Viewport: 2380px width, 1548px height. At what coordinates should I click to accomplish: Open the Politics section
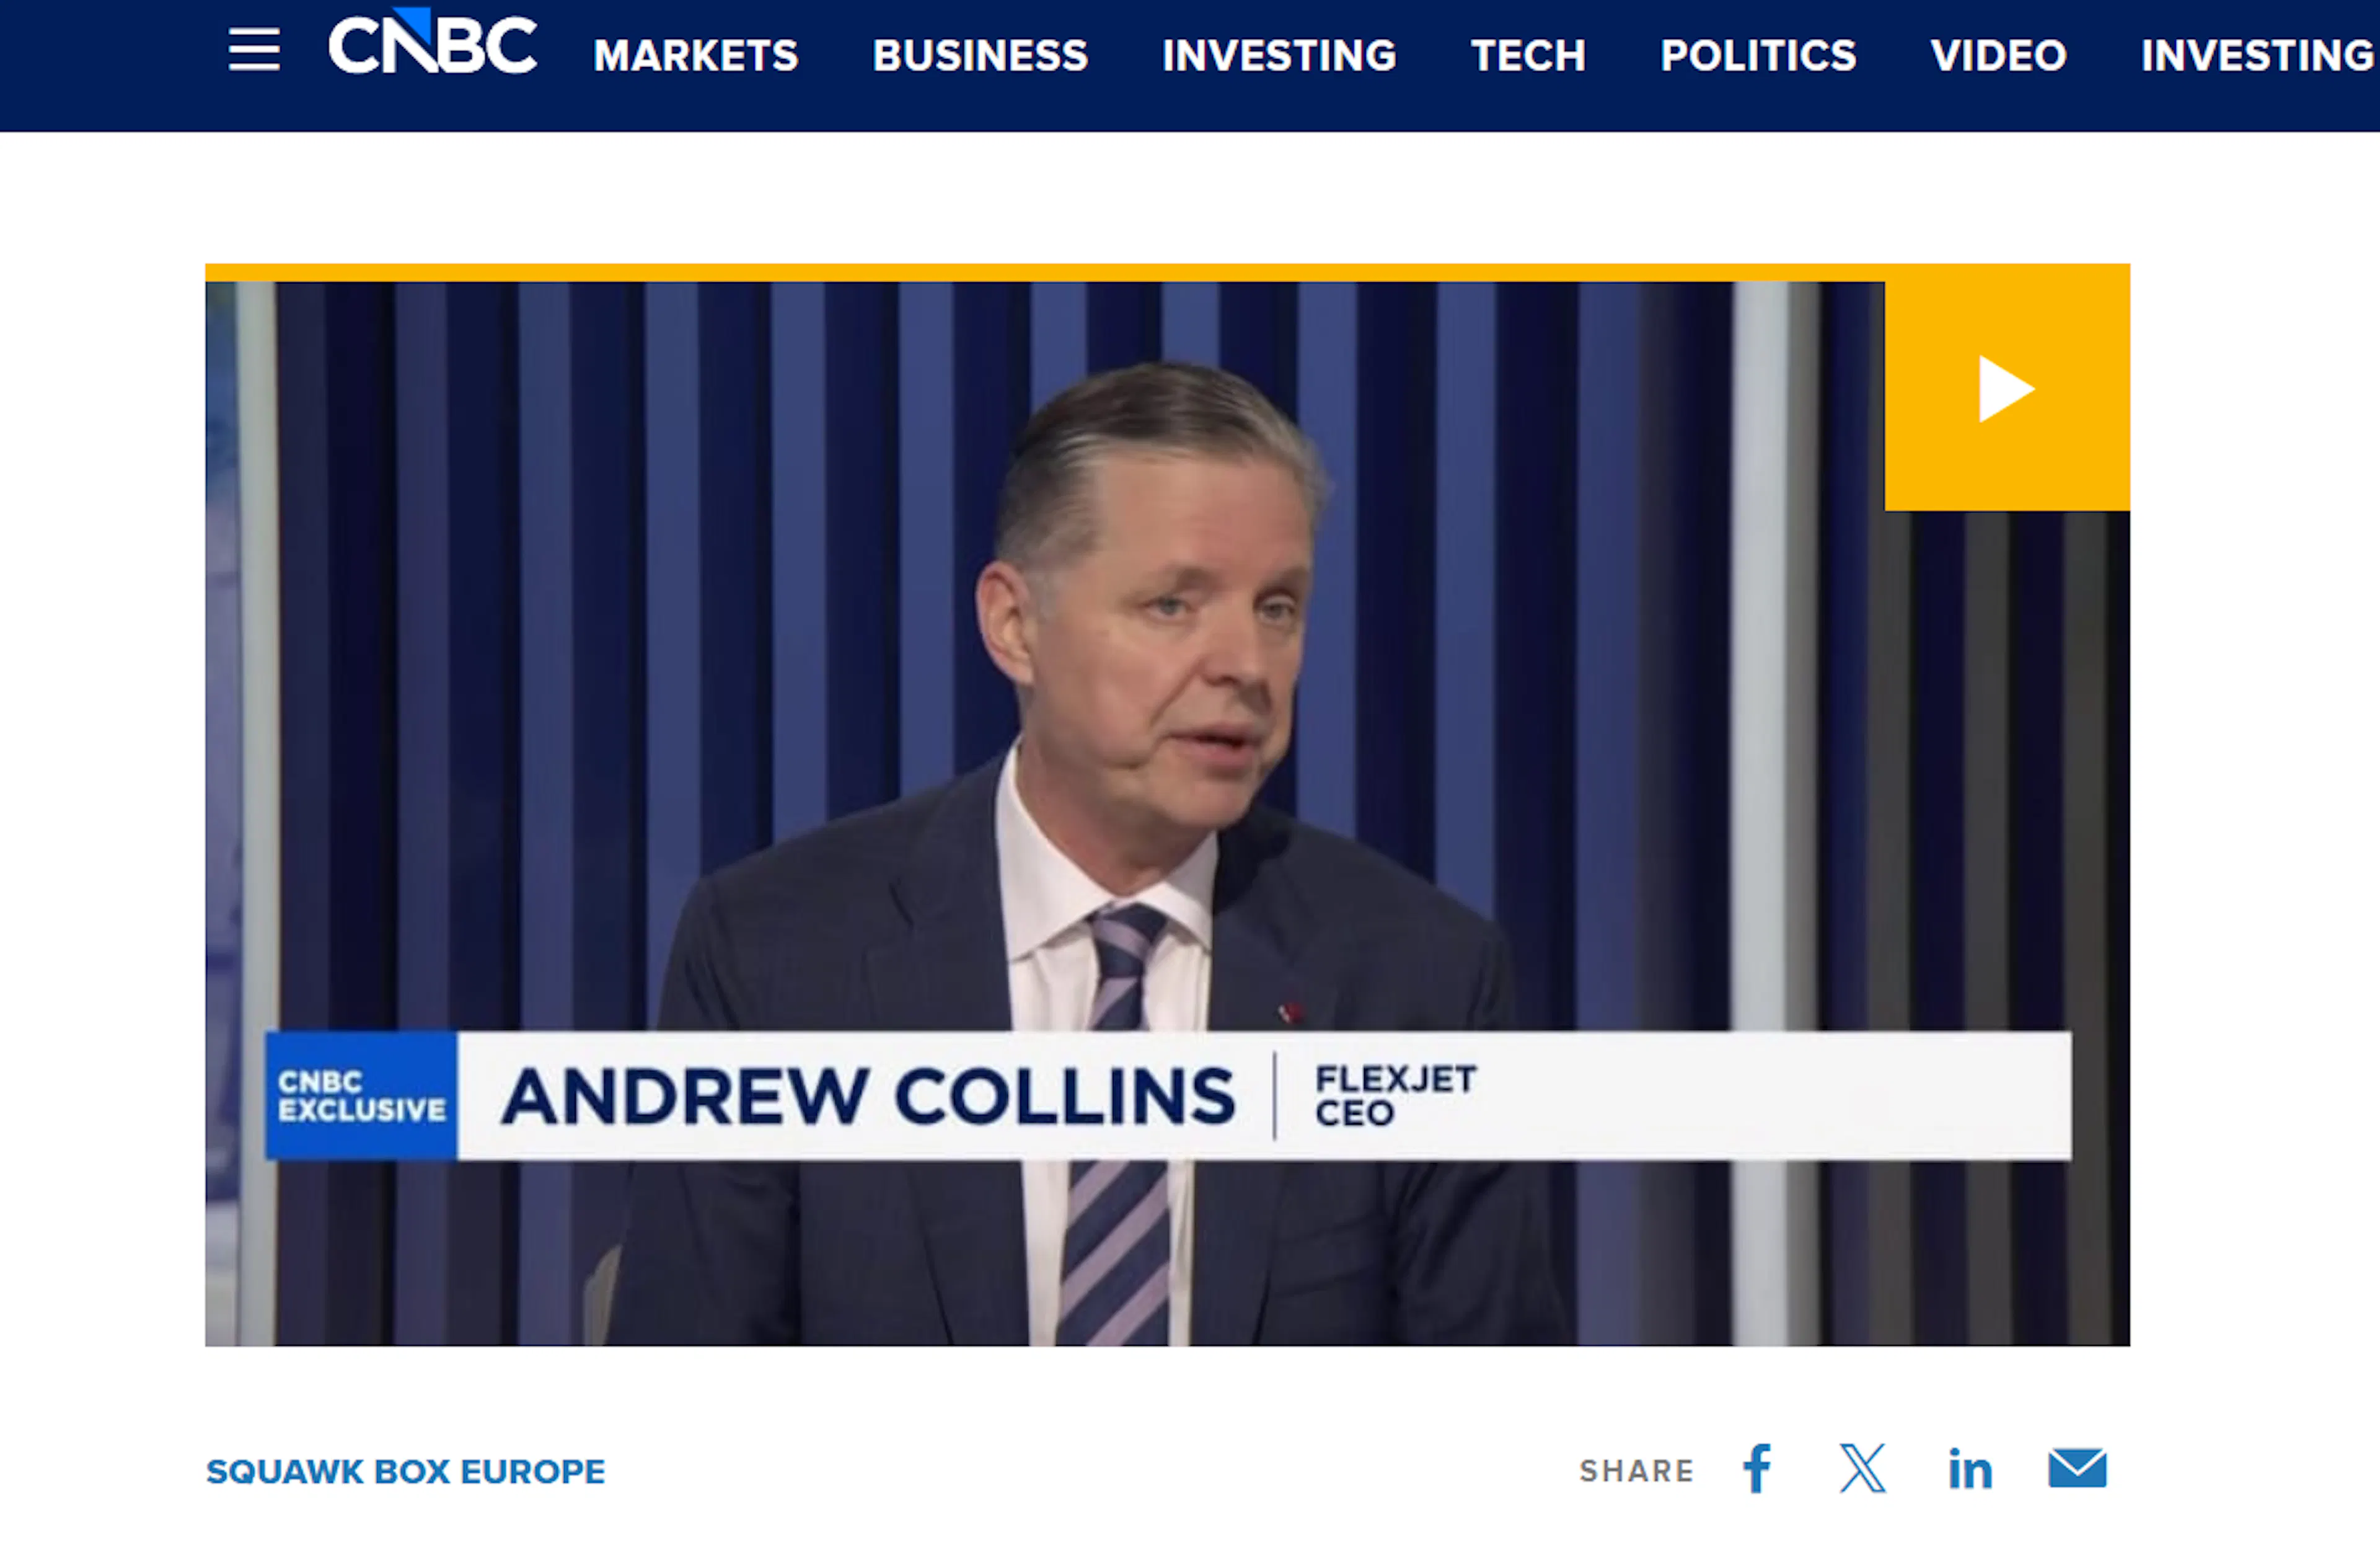1758,55
